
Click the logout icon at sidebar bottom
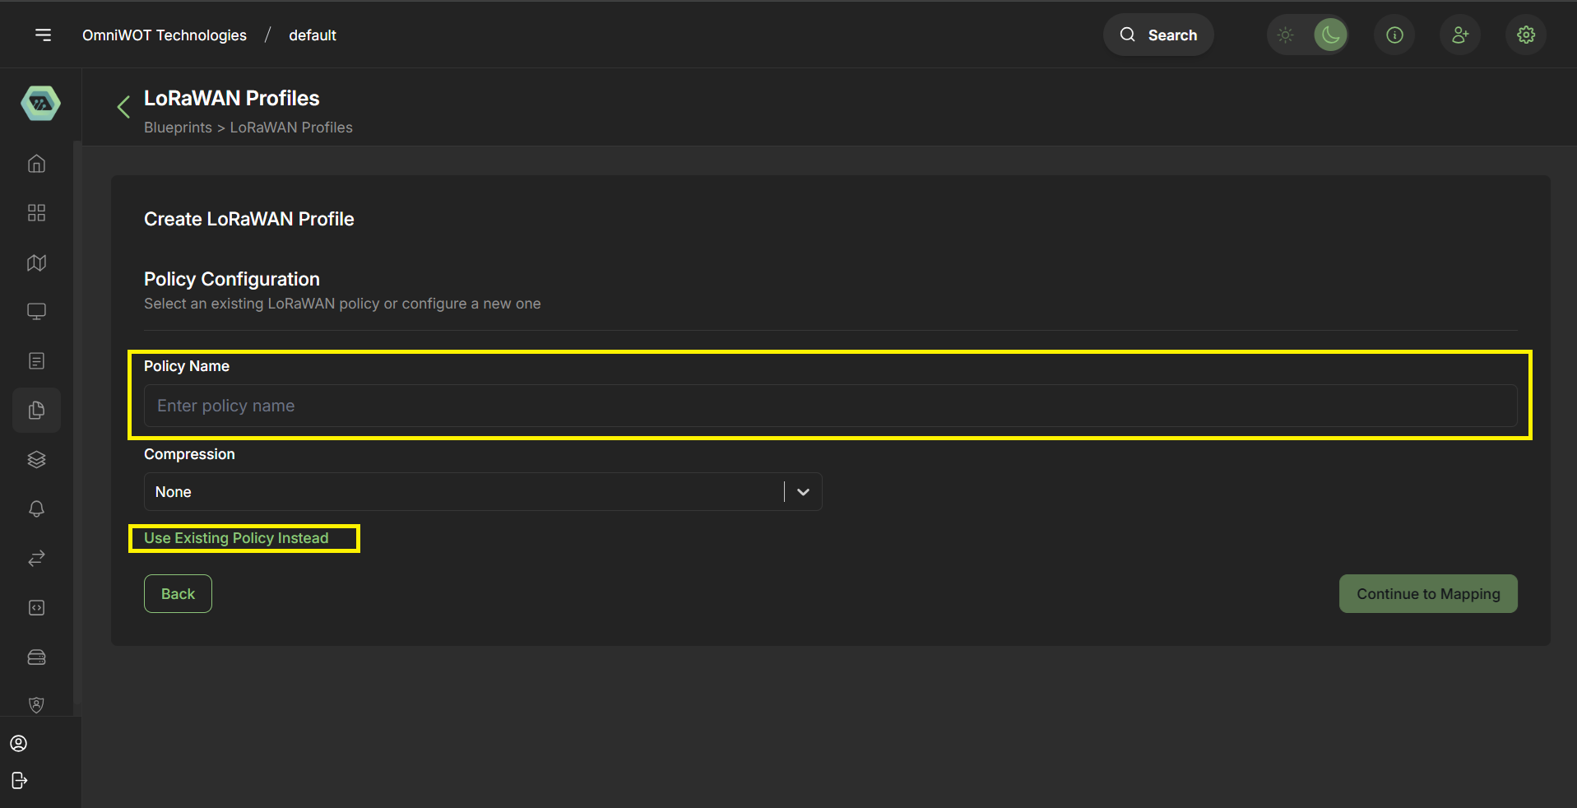pos(19,780)
